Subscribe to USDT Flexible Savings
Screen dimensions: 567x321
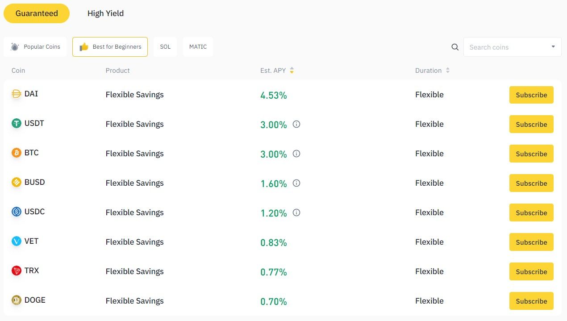[x=531, y=125]
